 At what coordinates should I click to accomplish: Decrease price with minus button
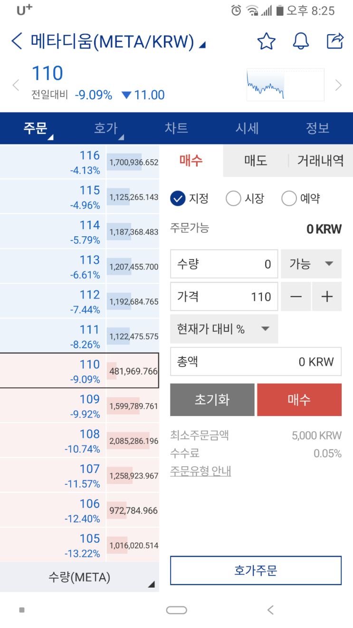(x=296, y=297)
